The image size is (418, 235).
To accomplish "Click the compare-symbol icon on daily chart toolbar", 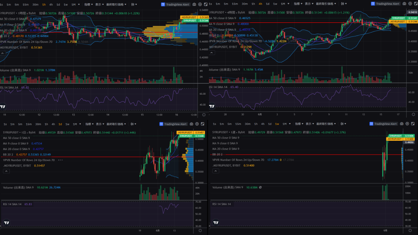I will coord(133,124).
